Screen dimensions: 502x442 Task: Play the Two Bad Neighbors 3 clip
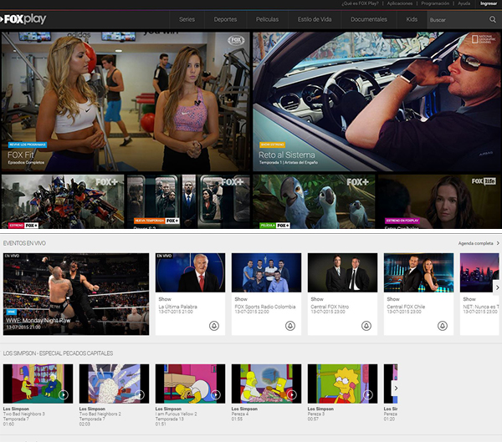pyautogui.click(x=63, y=394)
